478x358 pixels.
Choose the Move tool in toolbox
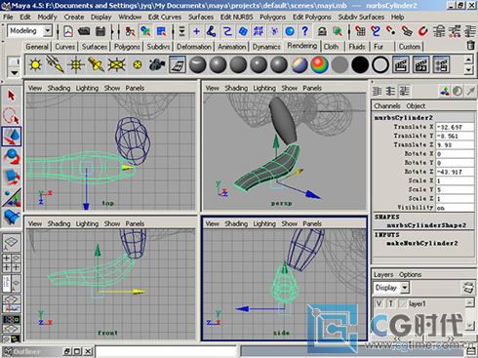tap(12, 137)
